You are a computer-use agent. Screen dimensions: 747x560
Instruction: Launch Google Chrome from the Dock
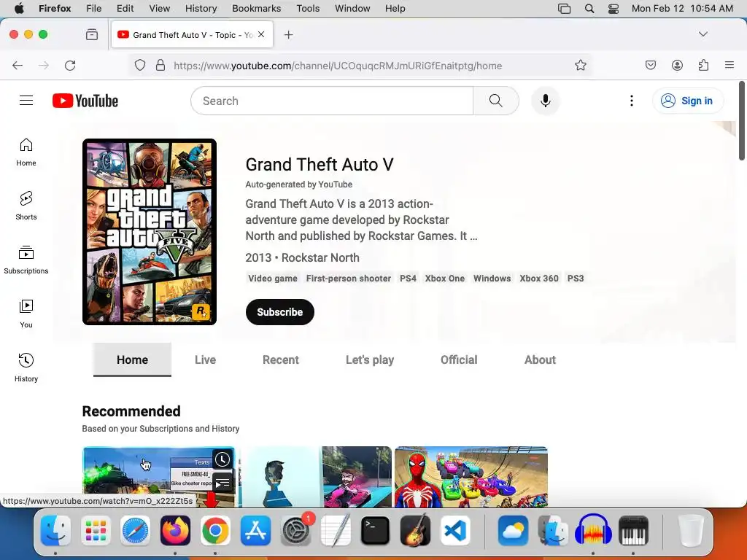click(215, 531)
